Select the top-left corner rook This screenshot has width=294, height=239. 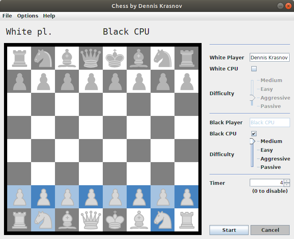[19, 58]
